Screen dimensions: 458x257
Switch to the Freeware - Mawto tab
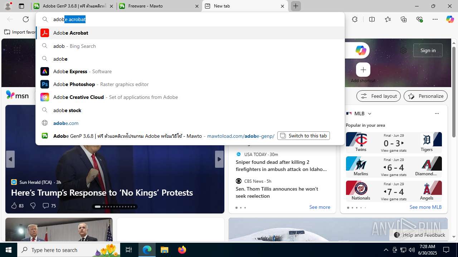159,6
